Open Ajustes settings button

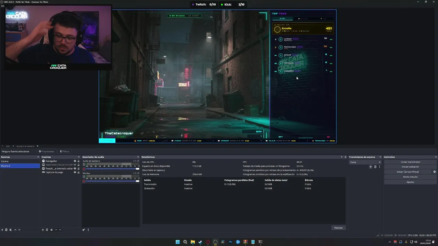pyautogui.click(x=410, y=182)
